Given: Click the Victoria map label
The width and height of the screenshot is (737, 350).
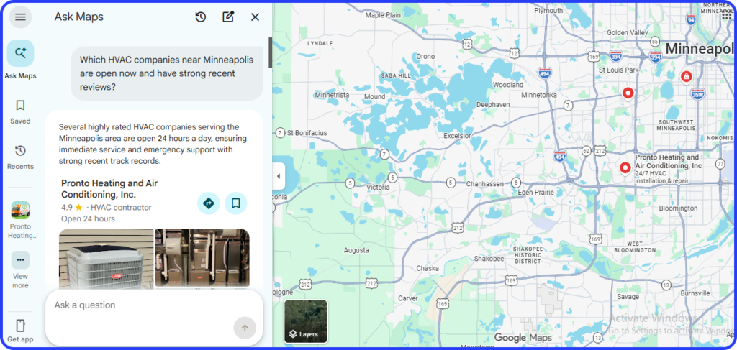Looking at the screenshot, I should pos(378,187).
